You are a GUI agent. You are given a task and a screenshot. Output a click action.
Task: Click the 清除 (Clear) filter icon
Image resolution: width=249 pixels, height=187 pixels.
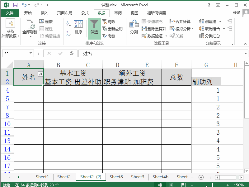[109, 21]
